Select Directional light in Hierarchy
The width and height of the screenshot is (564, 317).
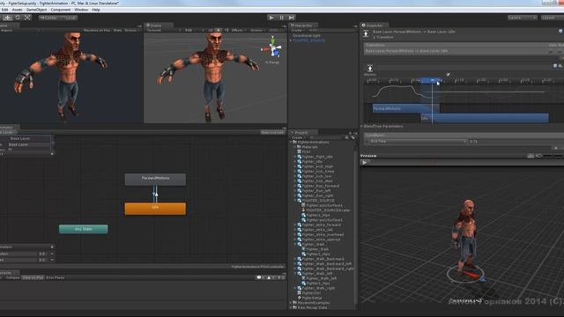pos(306,35)
